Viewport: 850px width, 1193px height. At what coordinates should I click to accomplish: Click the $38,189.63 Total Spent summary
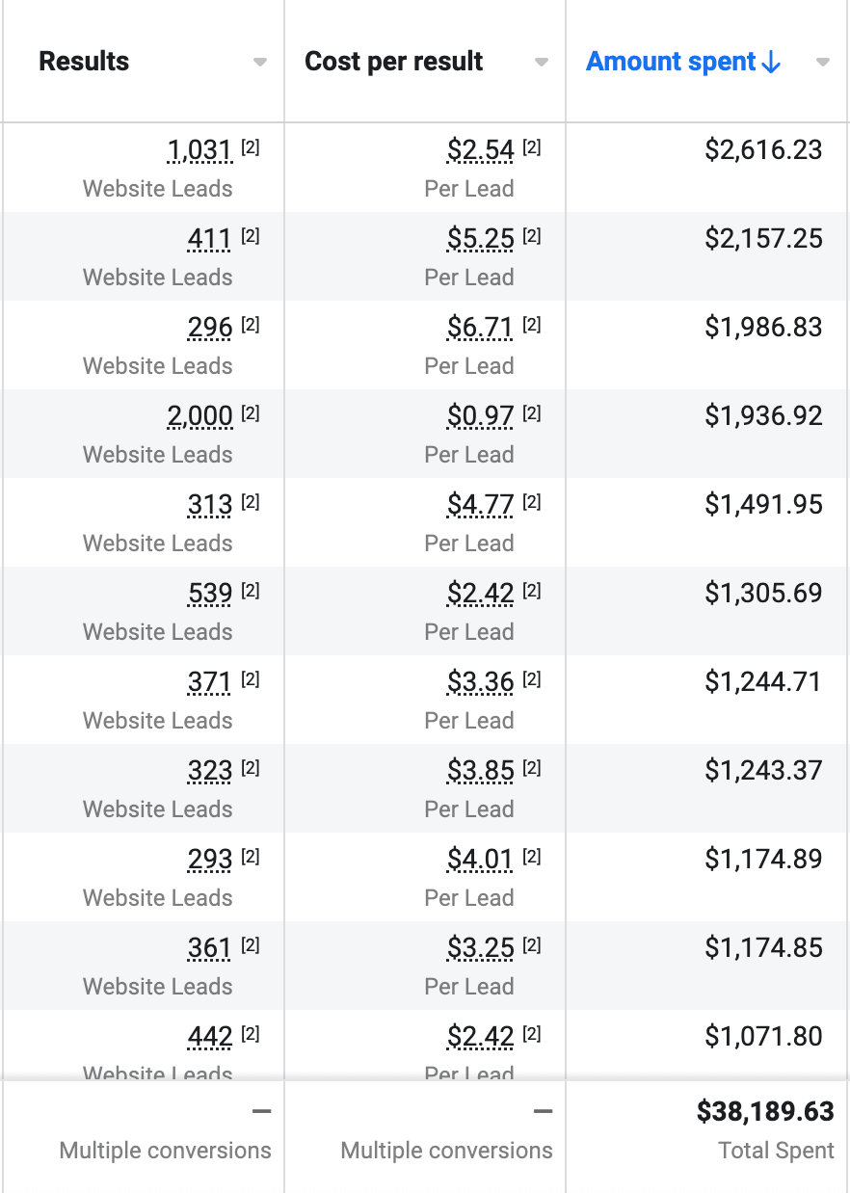pyautogui.click(x=765, y=1112)
